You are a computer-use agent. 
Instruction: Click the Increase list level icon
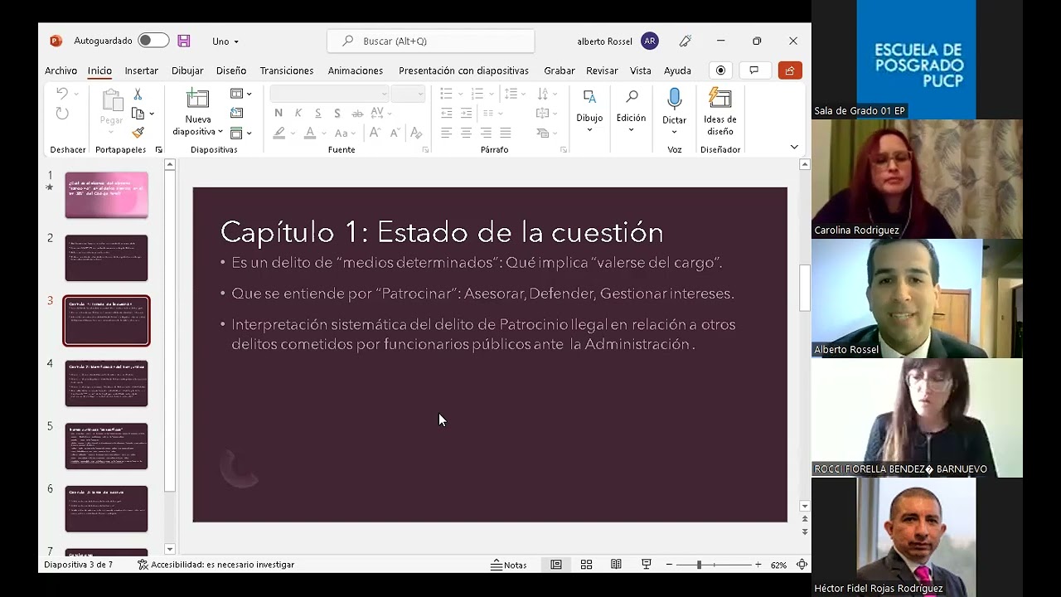point(467,114)
